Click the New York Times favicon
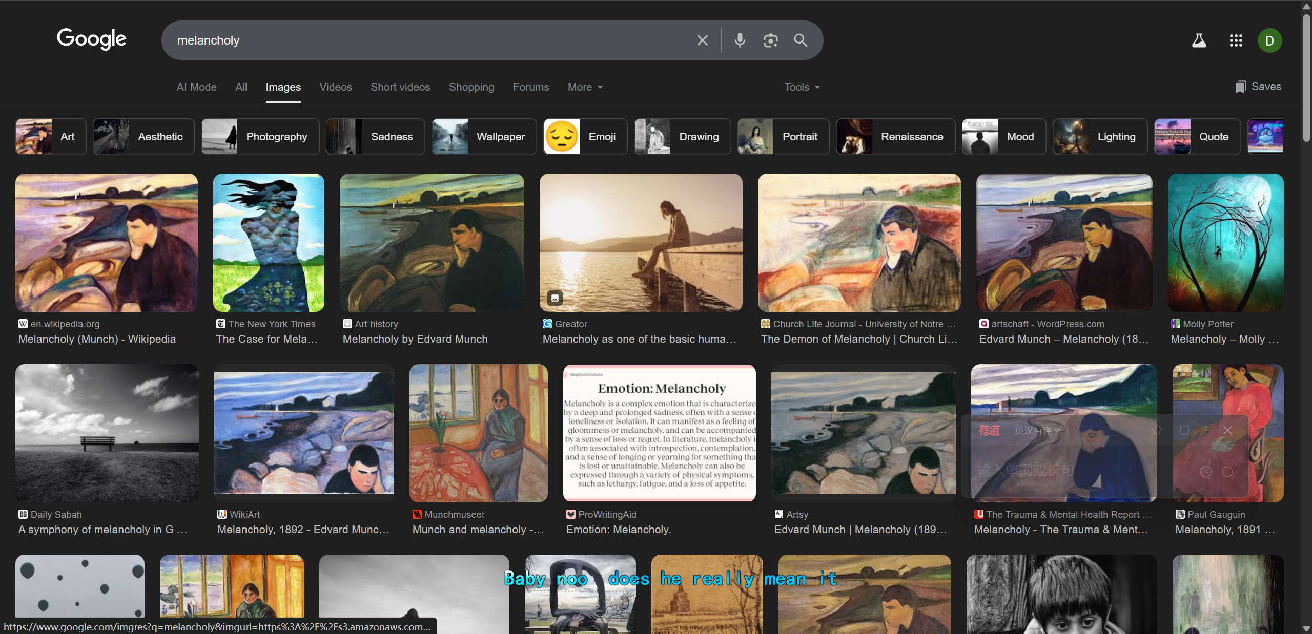The height and width of the screenshot is (634, 1312). pos(221,324)
